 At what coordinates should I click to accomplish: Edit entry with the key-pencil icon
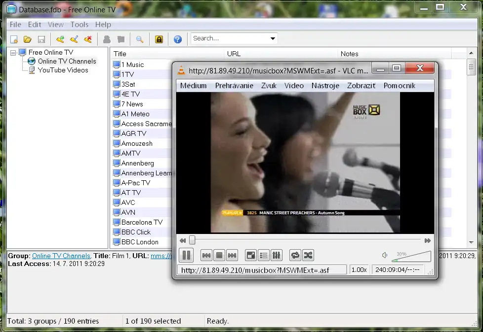[x=74, y=39]
